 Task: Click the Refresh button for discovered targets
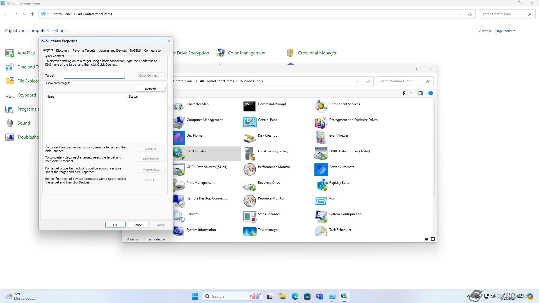coord(150,89)
